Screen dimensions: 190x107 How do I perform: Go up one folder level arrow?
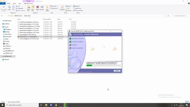pyautogui.click(x=9, y=16)
